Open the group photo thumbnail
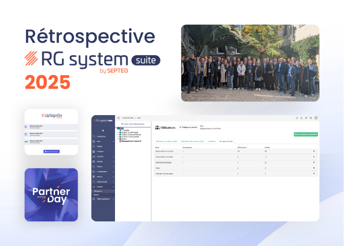Screen dimensions: 344x246 pyautogui.click(x=250, y=63)
